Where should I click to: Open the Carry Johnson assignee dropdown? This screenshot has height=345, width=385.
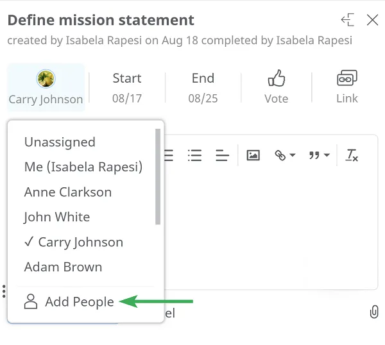point(46,87)
